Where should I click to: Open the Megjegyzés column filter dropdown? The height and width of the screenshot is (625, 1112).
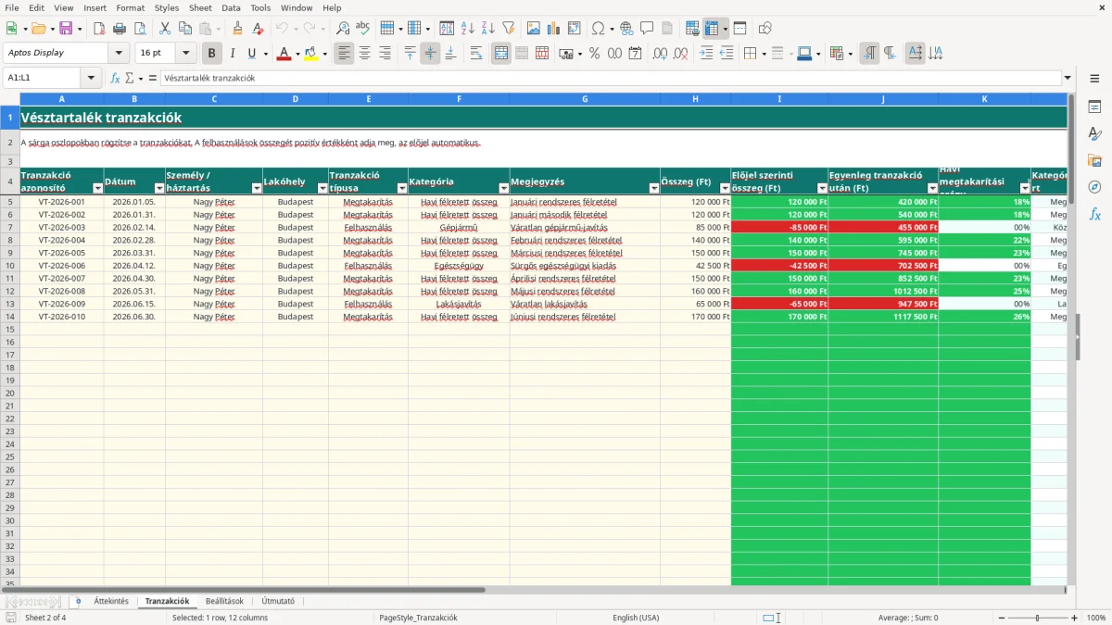click(654, 188)
